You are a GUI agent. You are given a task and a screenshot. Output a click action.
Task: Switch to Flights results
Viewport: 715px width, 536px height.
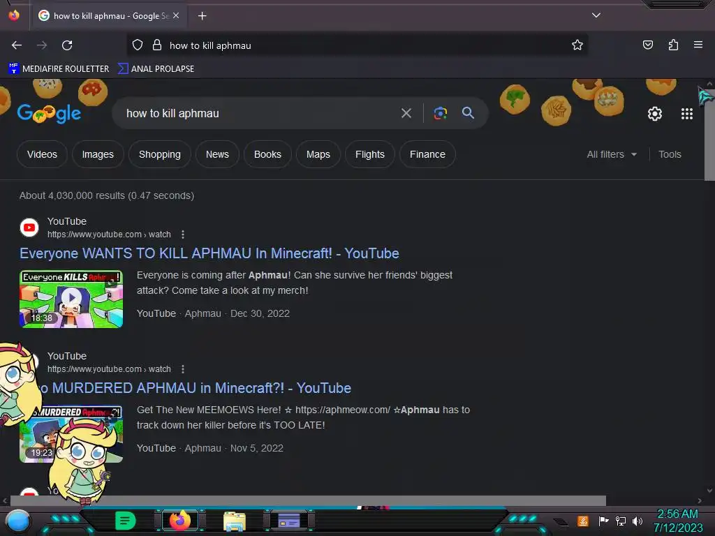[370, 154]
